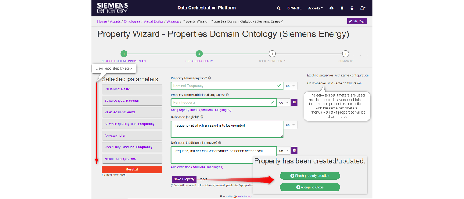Expand the Assets menu in navbar
This screenshot has width=464, height=199.
click(315, 8)
